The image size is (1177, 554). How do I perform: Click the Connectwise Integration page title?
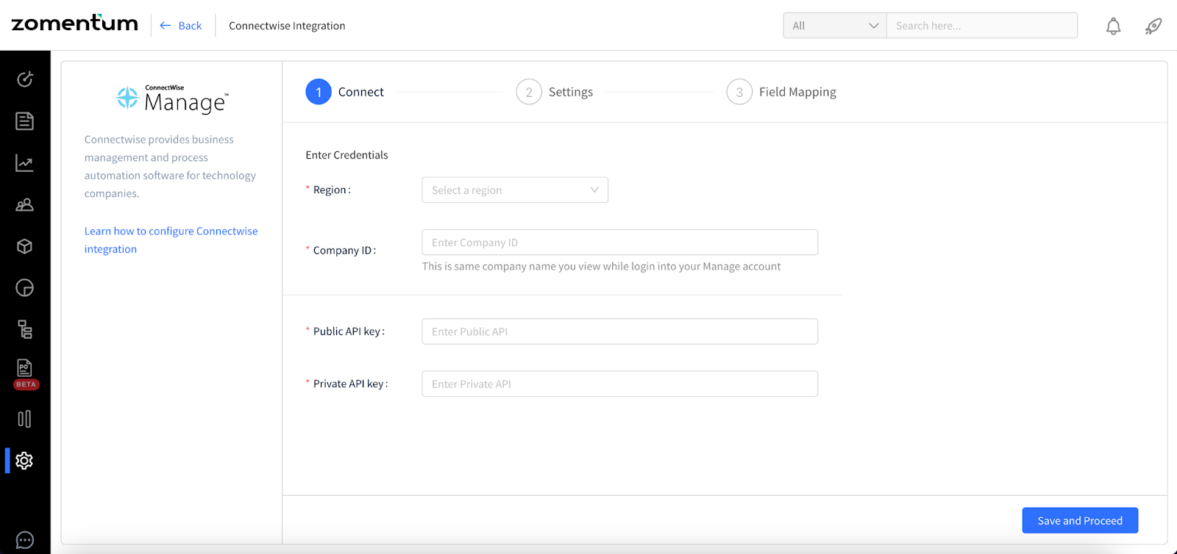coord(287,26)
